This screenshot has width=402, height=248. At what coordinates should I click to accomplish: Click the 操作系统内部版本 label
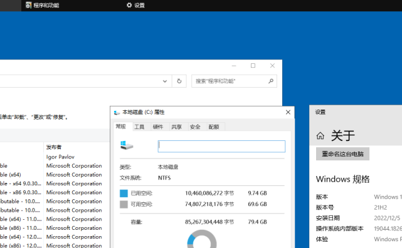tap(339, 229)
